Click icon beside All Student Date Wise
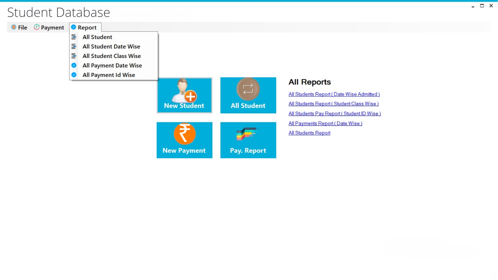This screenshot has height=280, width=498. point(74,46)
